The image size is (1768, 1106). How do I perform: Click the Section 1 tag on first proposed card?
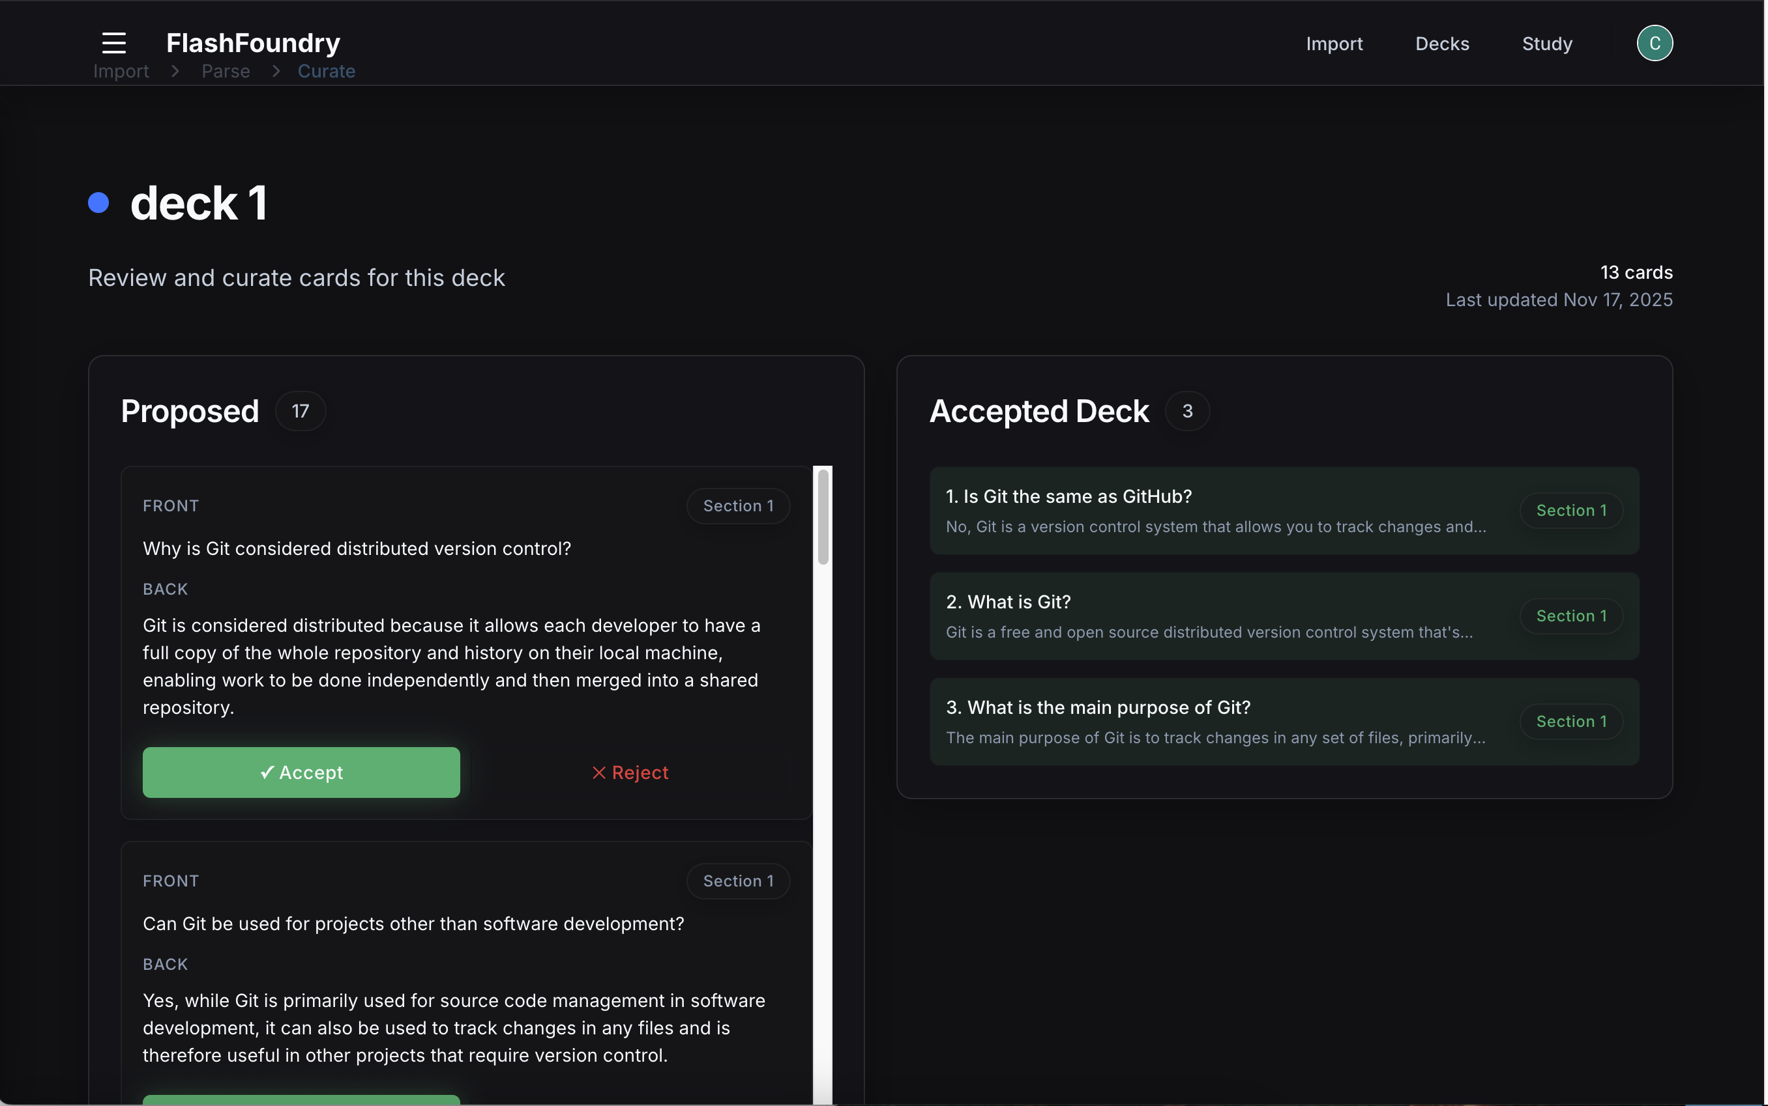click(737, 506)
